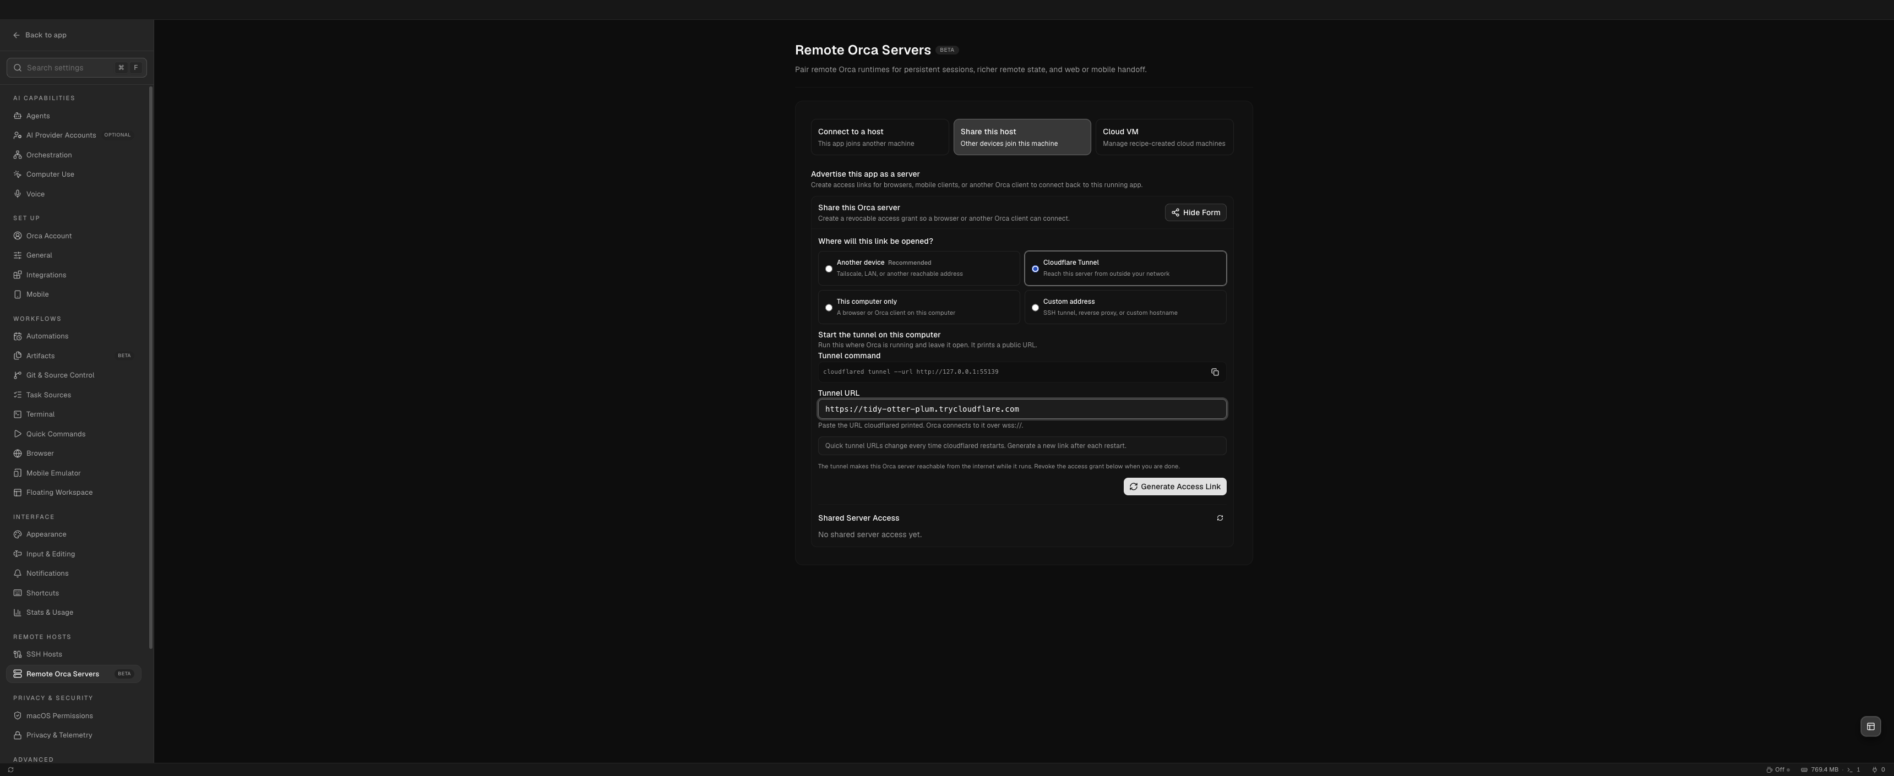Open Git & Source Control settings

click(x=74, y=375)
